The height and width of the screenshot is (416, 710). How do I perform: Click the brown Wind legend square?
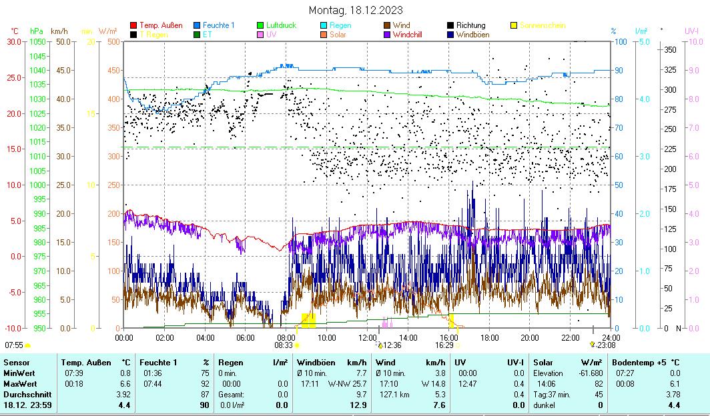coord(387,26)
